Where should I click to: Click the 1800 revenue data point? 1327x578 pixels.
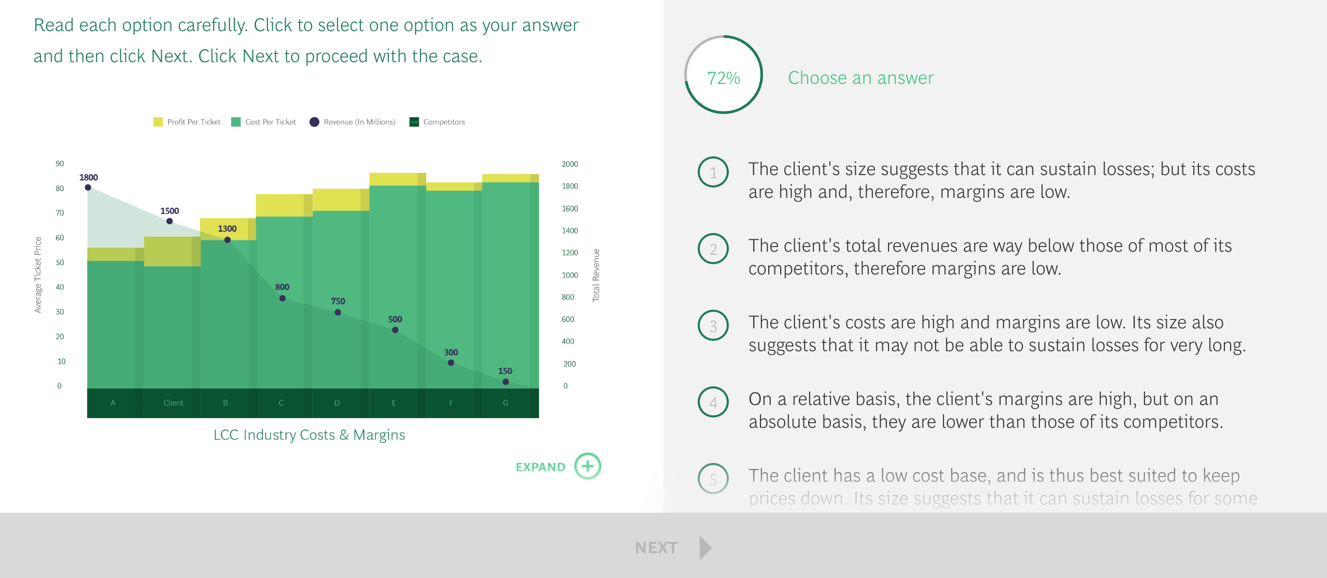[x=88, y=187]
